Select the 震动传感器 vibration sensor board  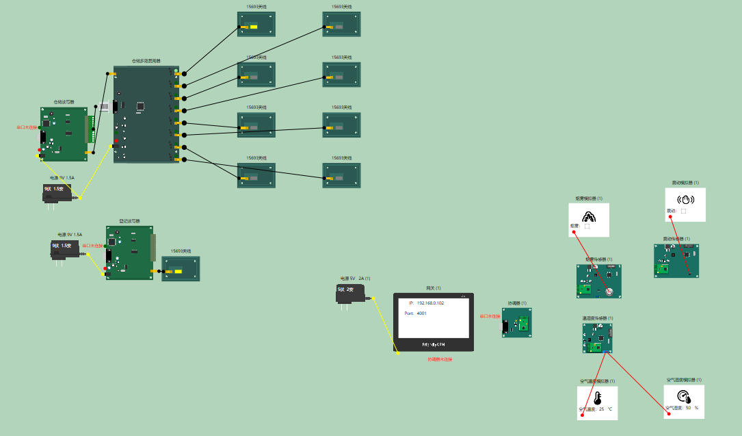(676, 261)
